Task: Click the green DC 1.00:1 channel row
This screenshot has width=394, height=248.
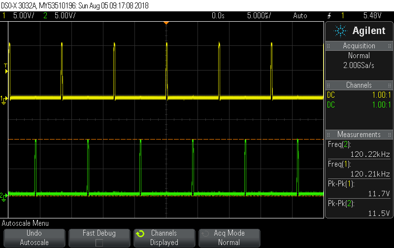Action: point(359,105)
